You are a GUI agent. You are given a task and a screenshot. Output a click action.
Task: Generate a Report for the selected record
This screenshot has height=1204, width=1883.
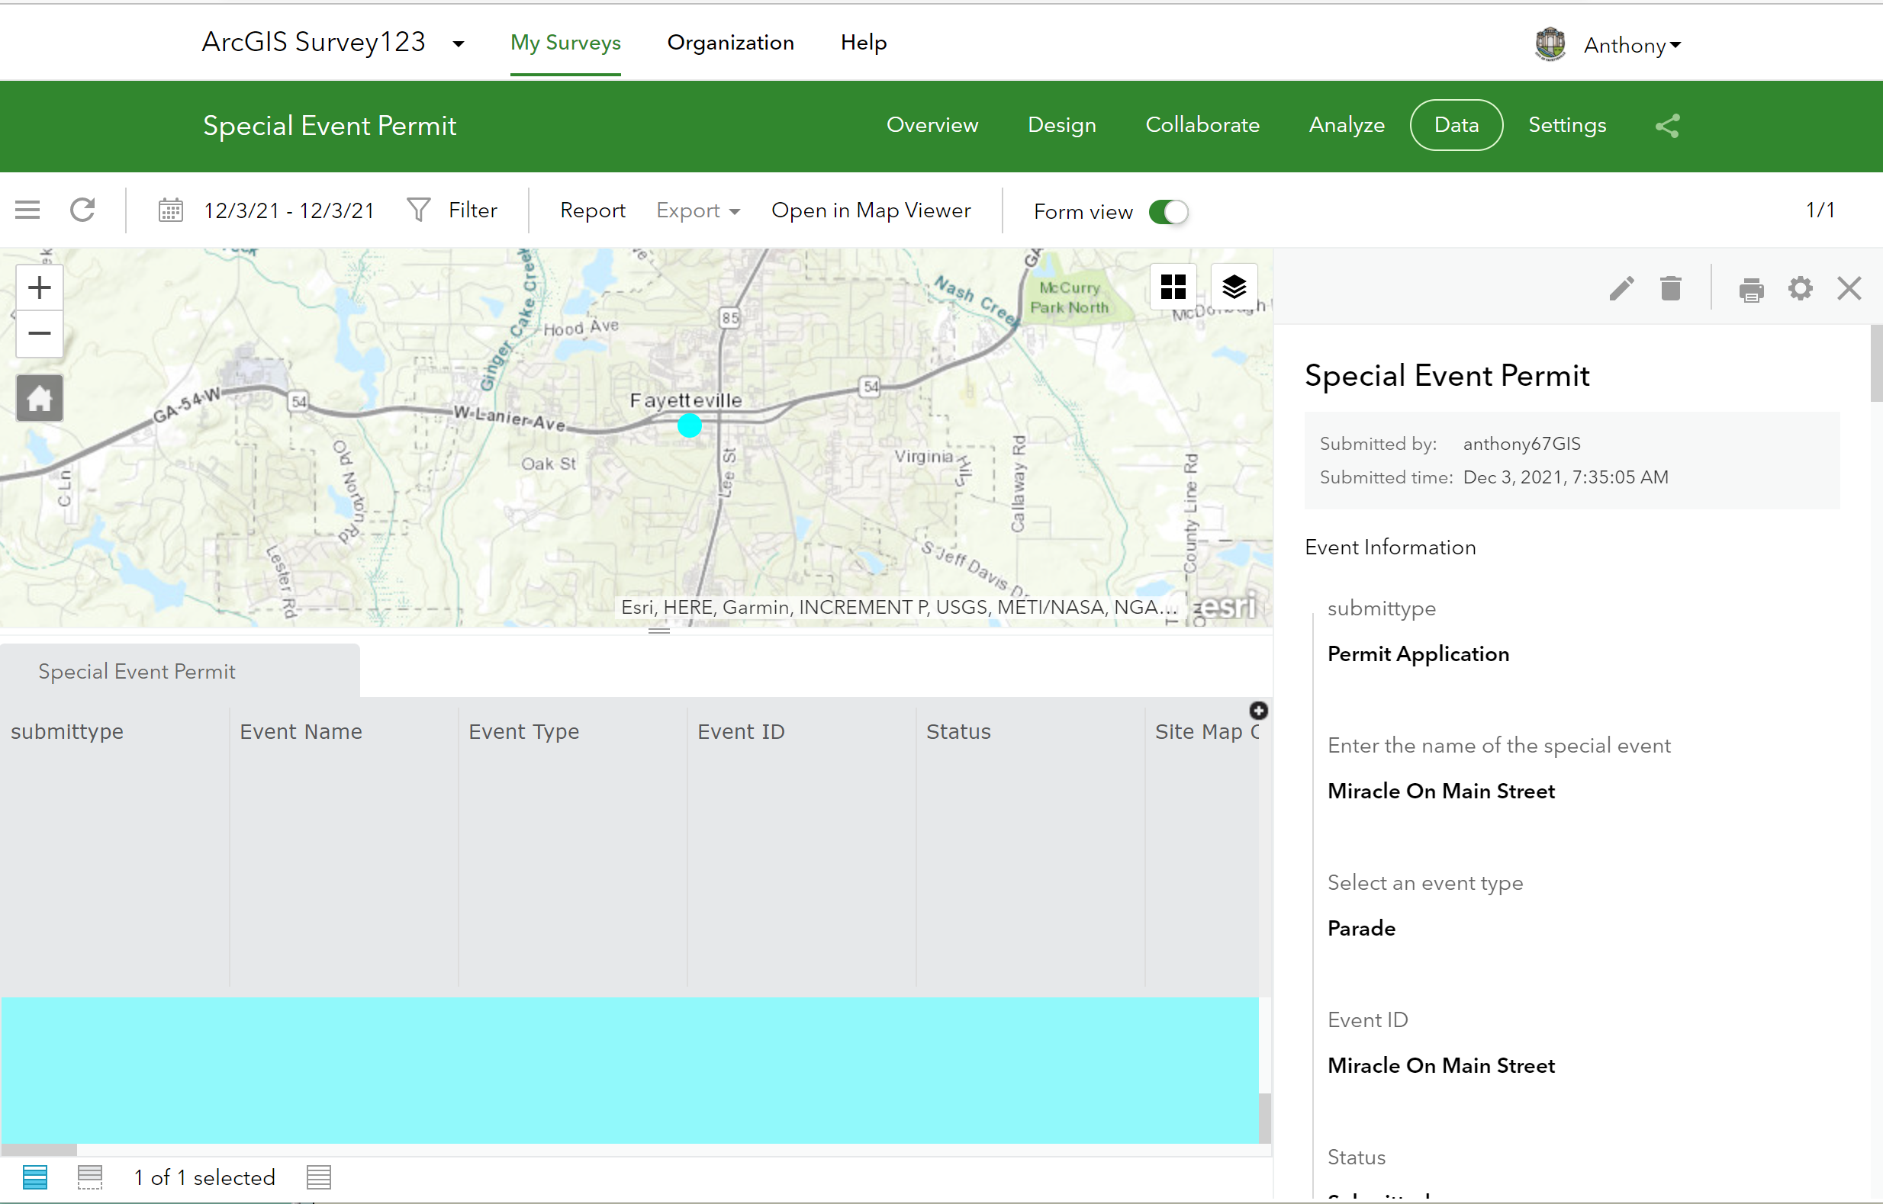pos(591,210)
